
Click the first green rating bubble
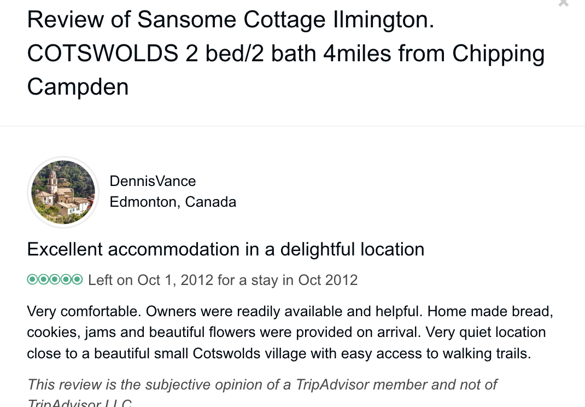(x=32, y=280)
